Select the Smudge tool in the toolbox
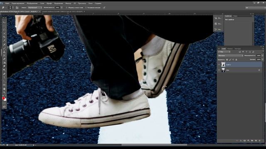This screenshot has height=149, width=266. point(4,66)
